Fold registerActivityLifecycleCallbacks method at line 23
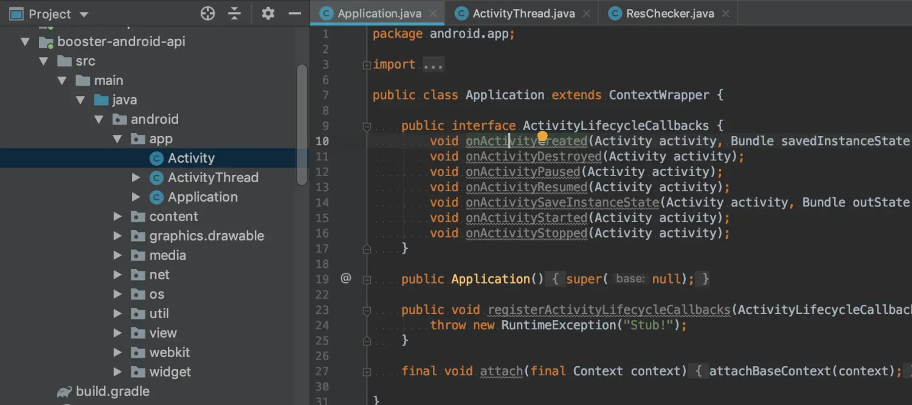 click(x=367, y=310)
